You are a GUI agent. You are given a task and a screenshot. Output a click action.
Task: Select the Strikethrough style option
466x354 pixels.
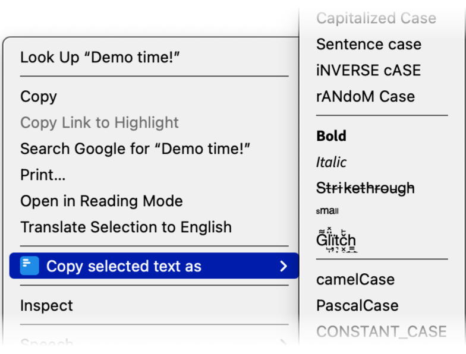point(365,188)
